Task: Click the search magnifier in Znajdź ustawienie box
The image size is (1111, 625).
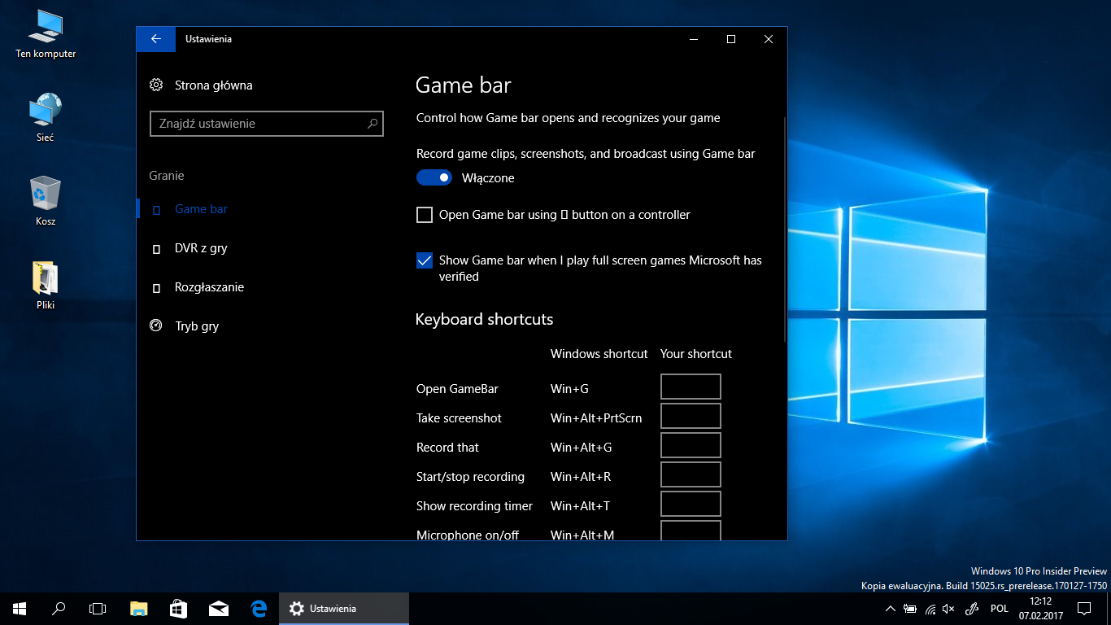Action: [373, 124]
